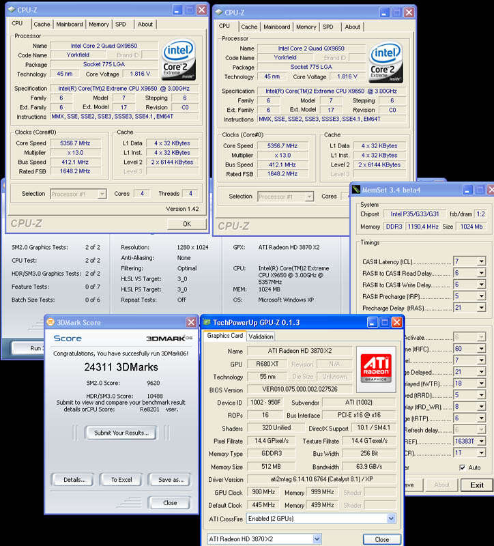This screenshot has width=494, height=546.
Task: Open About tab in left CPU-Z window
Action: (145, 25)
